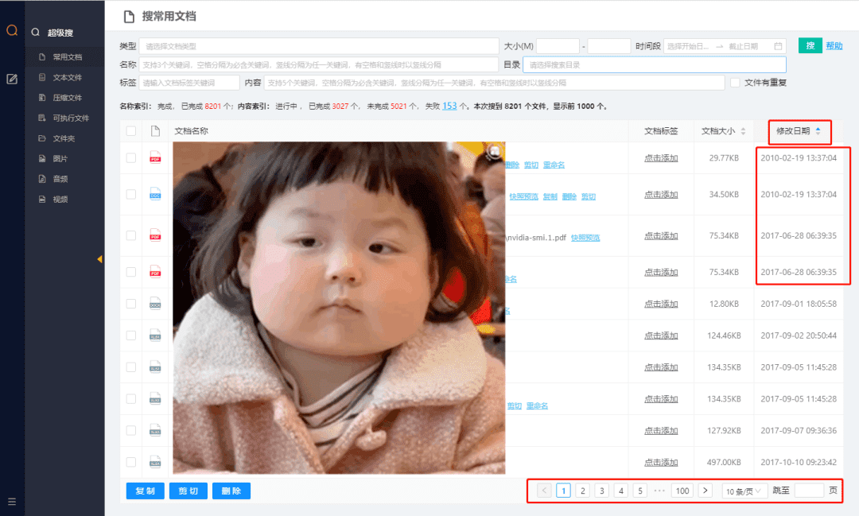Go to page 5 in pagination
Screen dimensions: 859x516
click(x=639, y=491)
